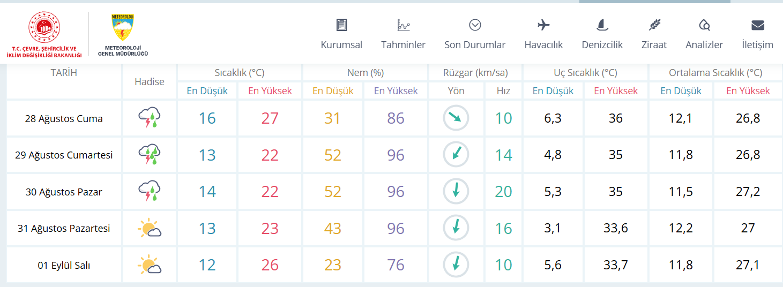Select the Denizcilik menu label

[602, 45]
